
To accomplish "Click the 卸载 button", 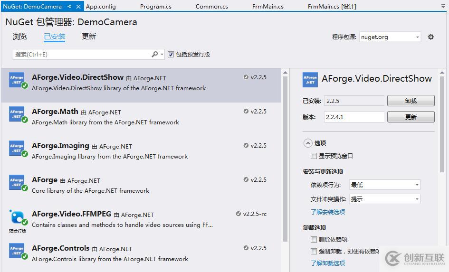I will click(x=411, y=101).
